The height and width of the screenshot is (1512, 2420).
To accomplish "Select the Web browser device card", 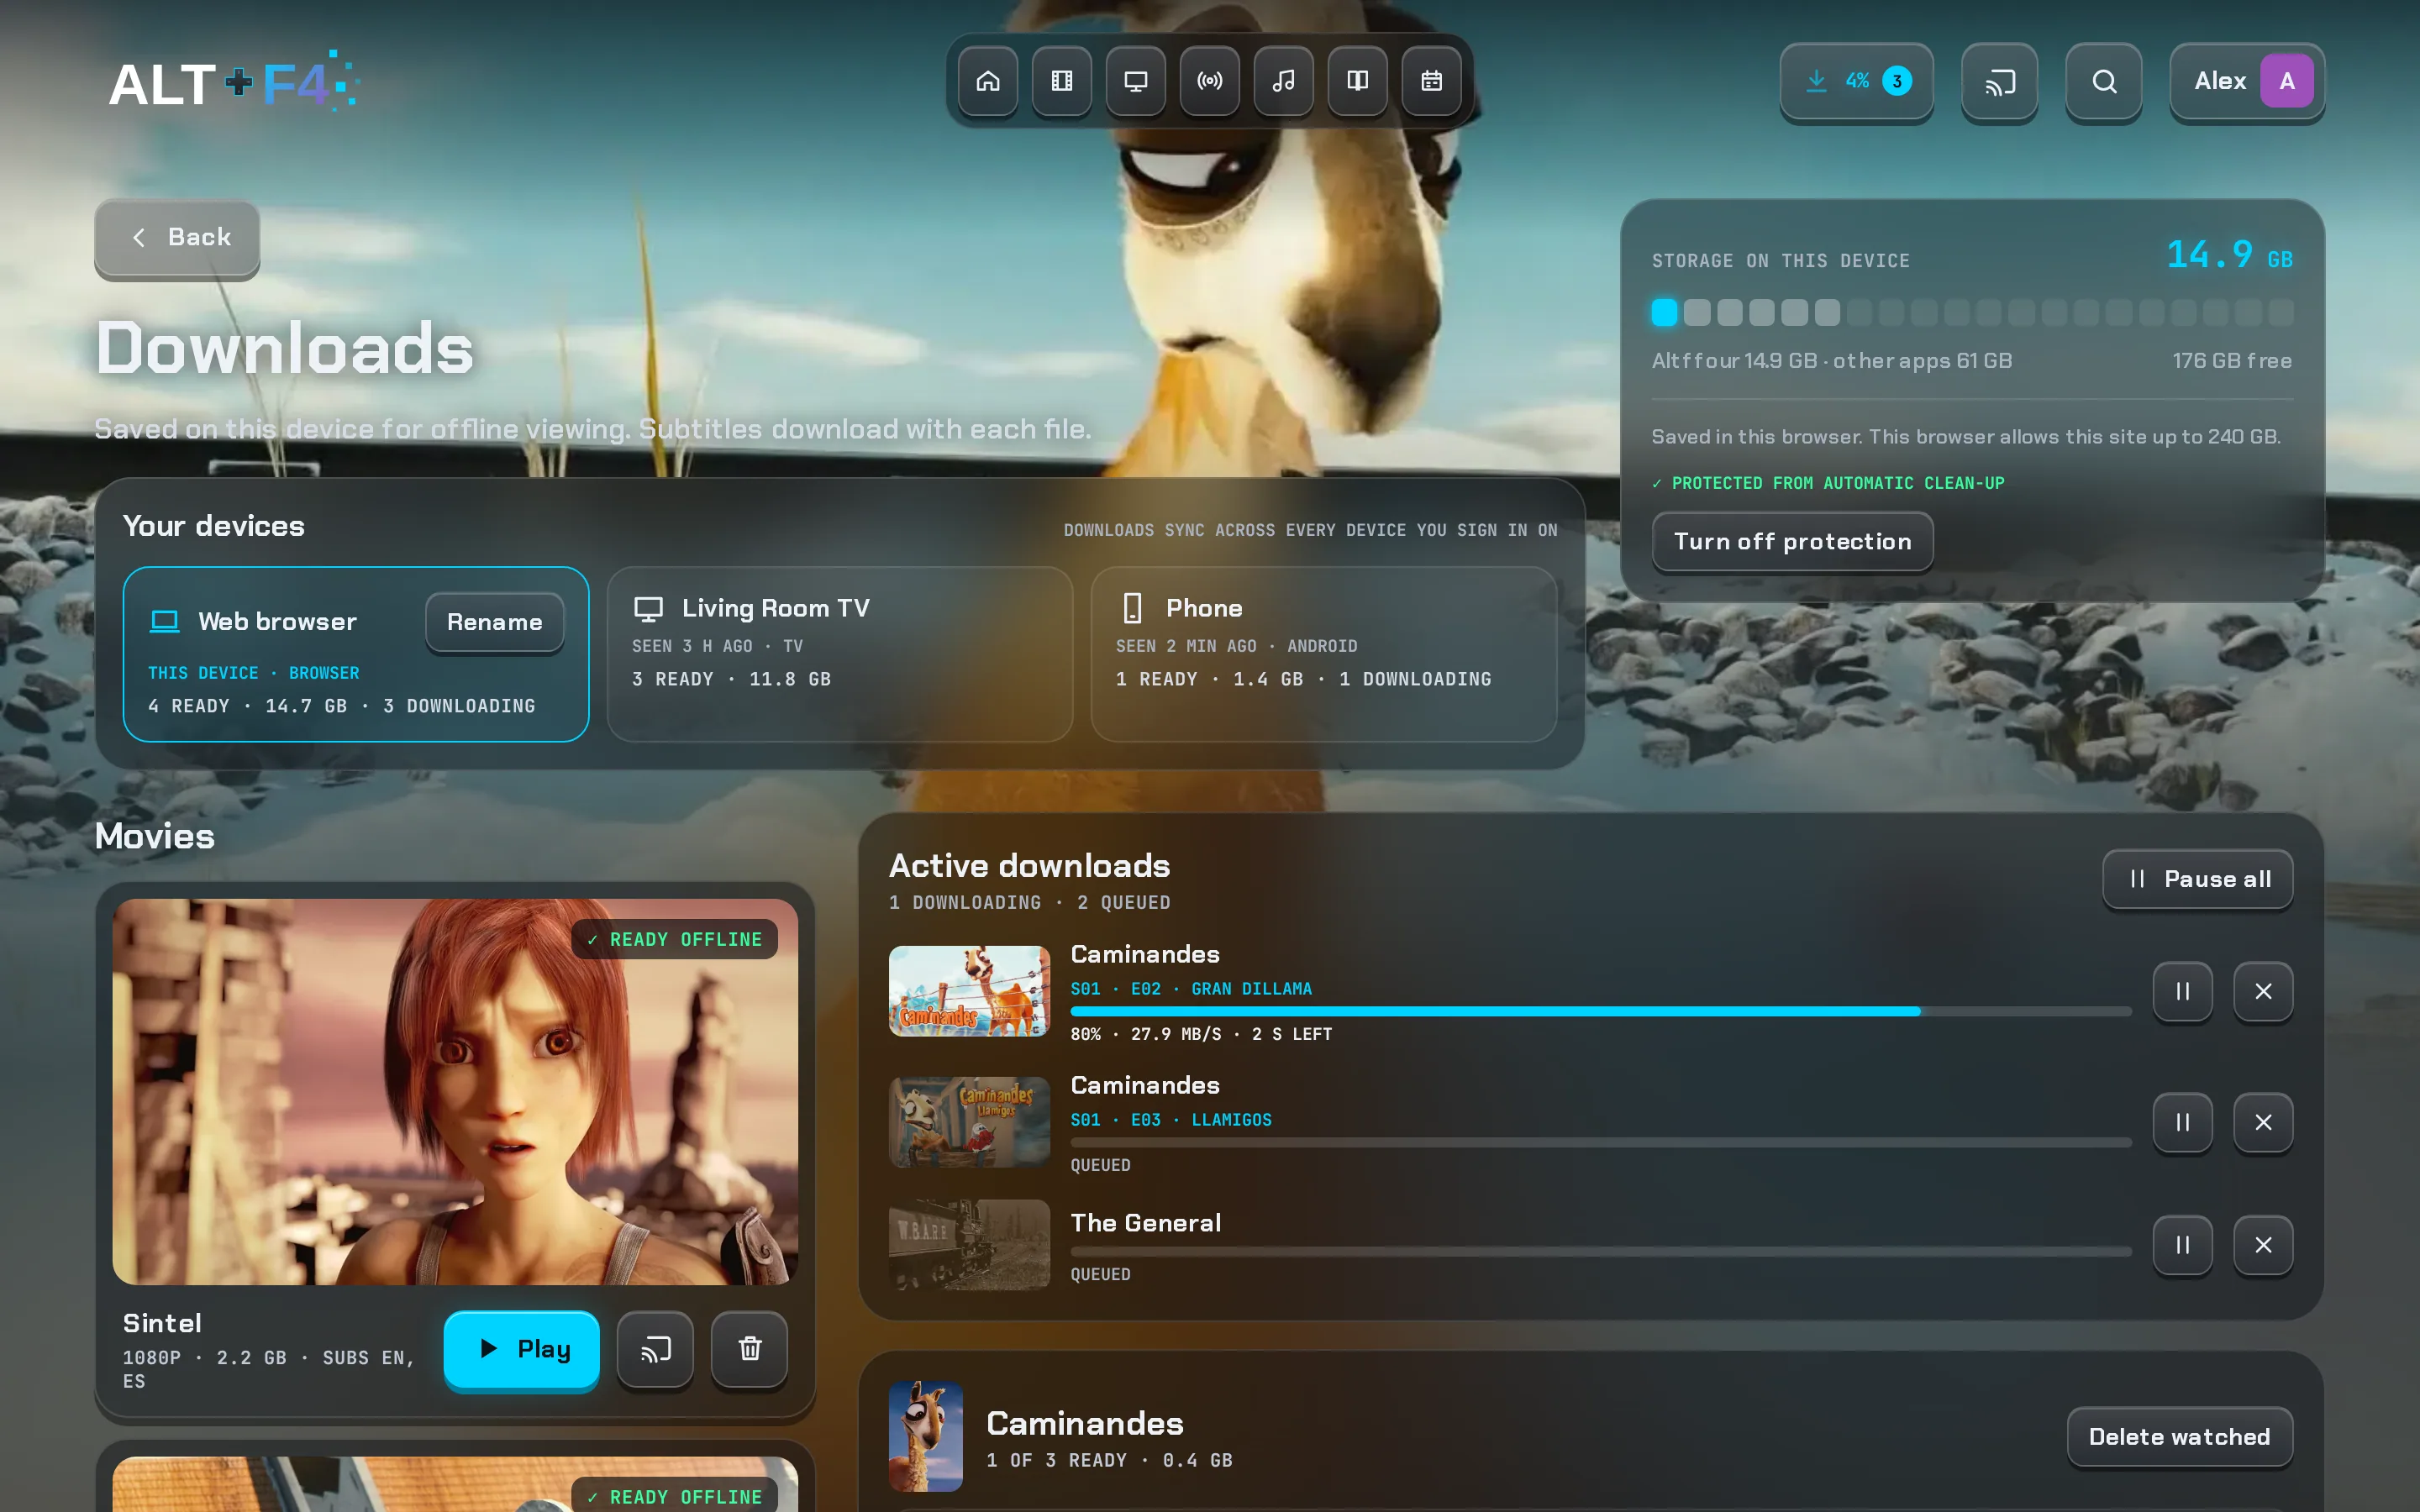I will click(x=356, y=655).
